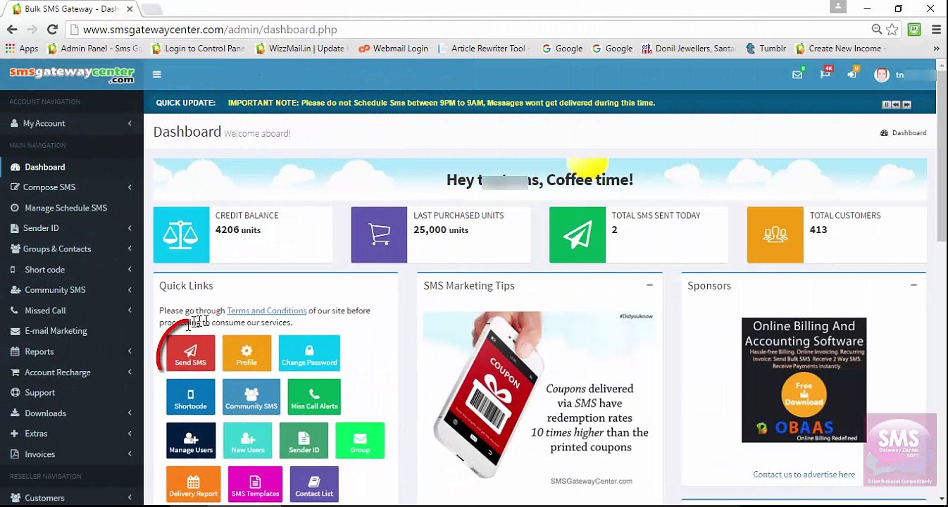Screen dimensions: 948x507
Task: Click the browser address bar URL
Action: (210, 30)
